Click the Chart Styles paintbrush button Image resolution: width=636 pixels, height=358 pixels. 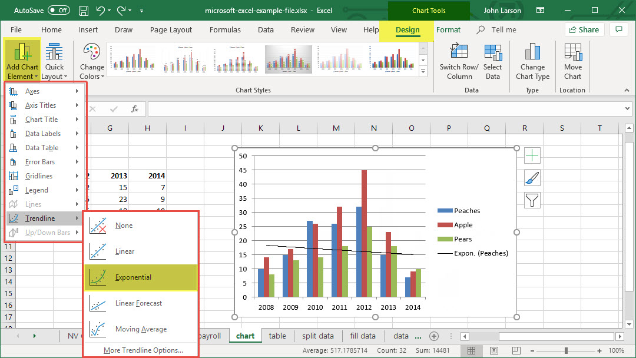[x=532, y=178]
